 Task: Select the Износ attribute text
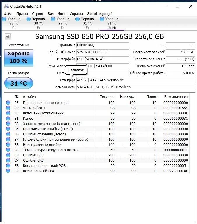pyautogui.click(x=28, y=119)
